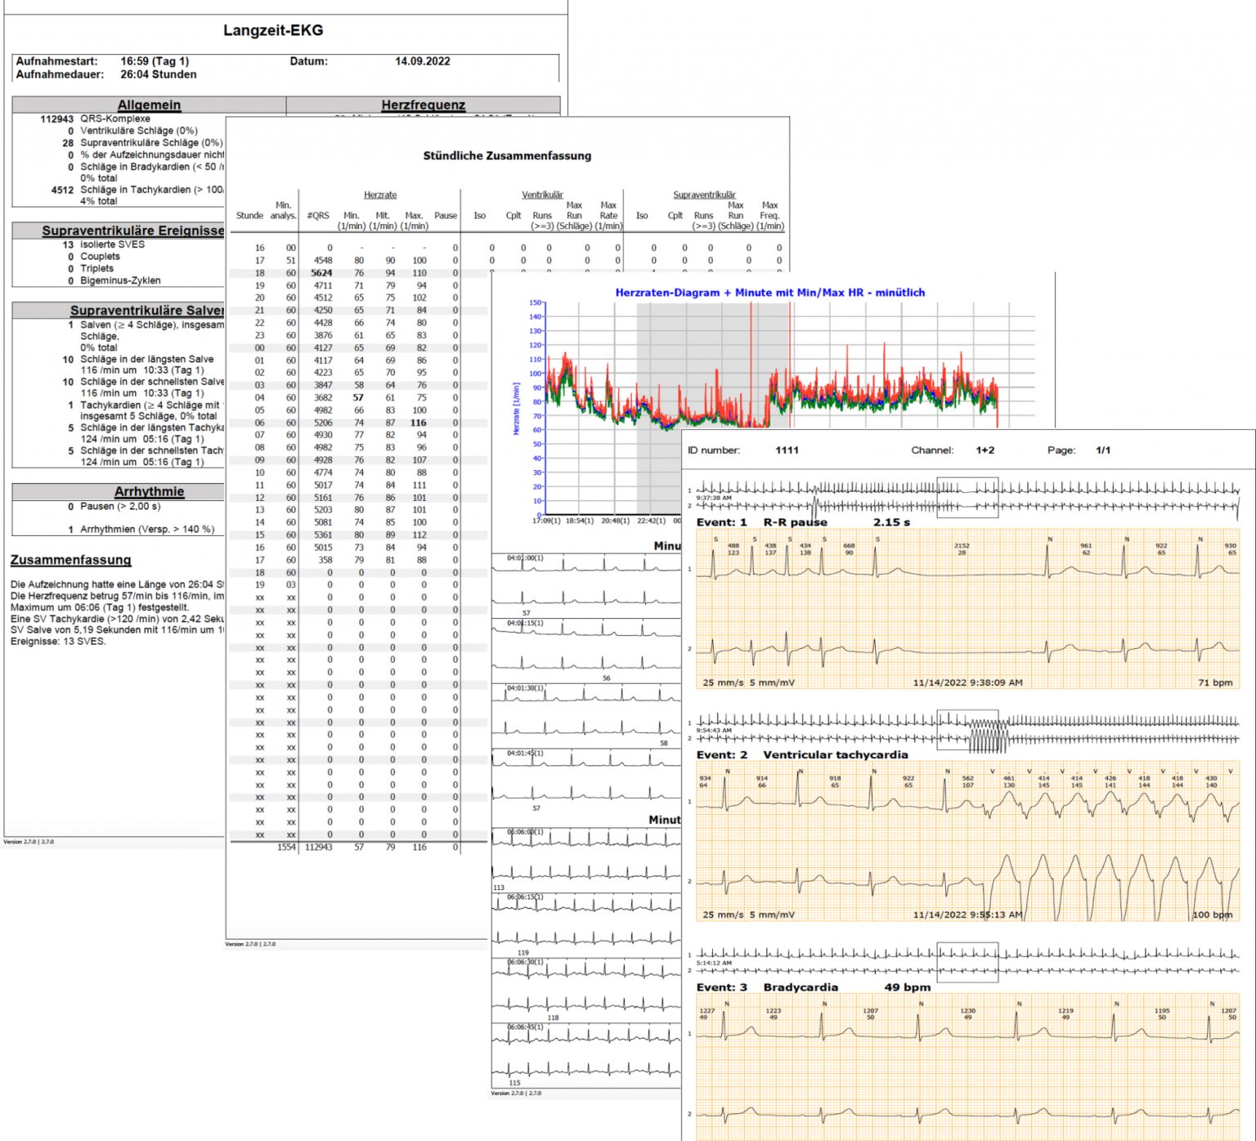Click the Langzeit-EKG report title
The width and height of the screenshot is (1256, 1141).
[x=274, y=31]
